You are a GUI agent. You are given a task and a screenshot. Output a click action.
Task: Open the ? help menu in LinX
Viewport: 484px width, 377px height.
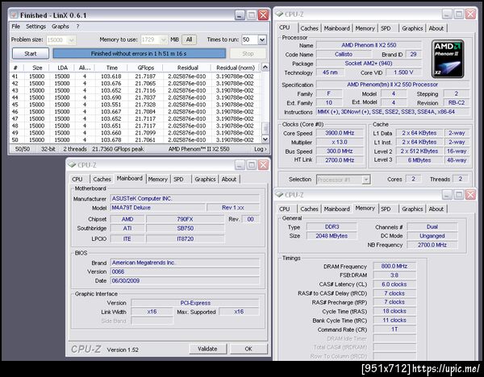(x=77, y=27)
